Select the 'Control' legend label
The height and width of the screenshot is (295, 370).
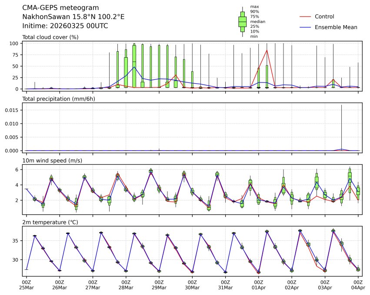click(x=324, y=16)
